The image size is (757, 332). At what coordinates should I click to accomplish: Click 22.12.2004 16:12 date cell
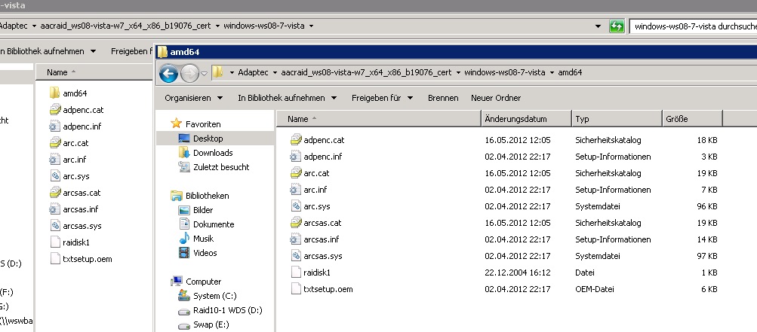[x=517, y=273]
